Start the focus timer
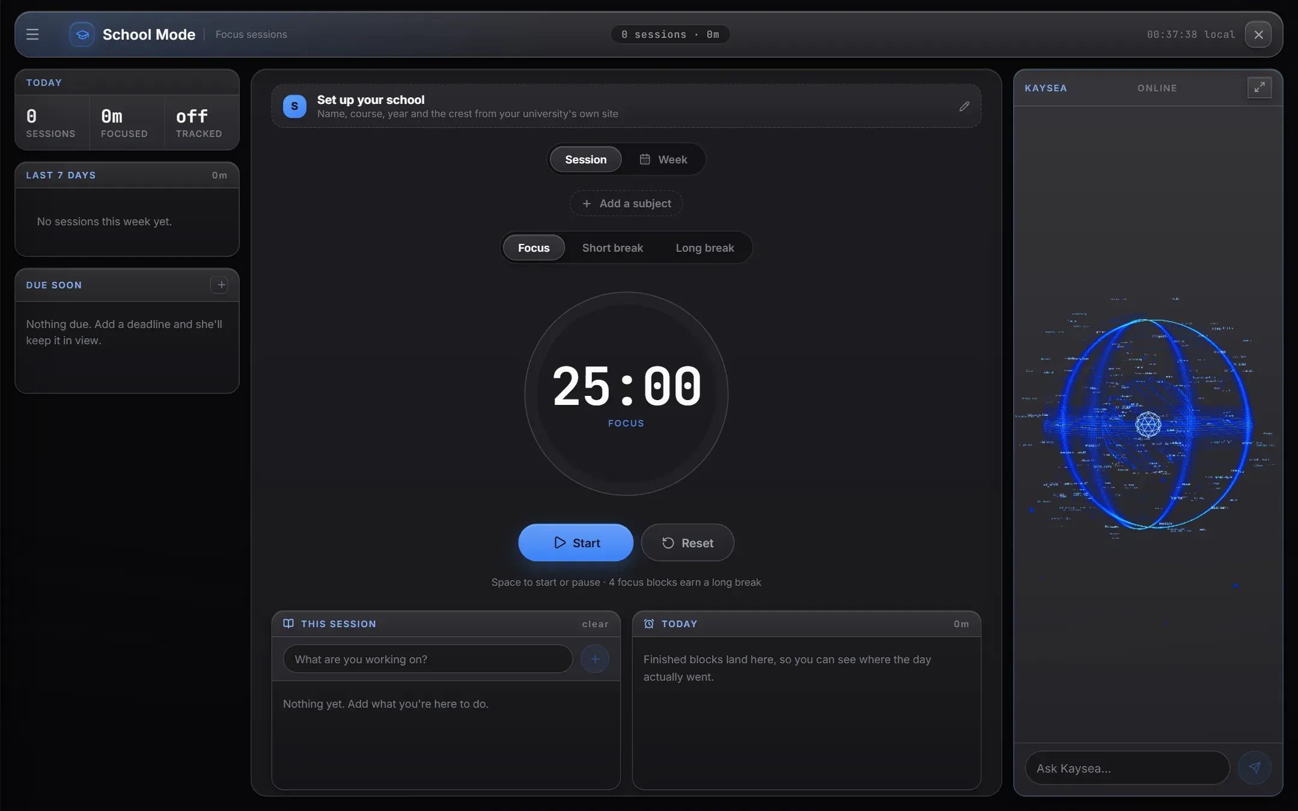This screenshot has height=811, width=1298. tap(576, 542)
